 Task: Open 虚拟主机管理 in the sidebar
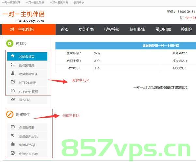point(27,74)
